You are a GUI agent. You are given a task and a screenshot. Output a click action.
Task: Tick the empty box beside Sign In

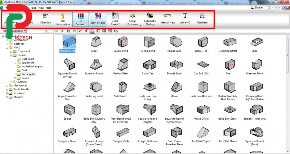[x=266, y=8]
